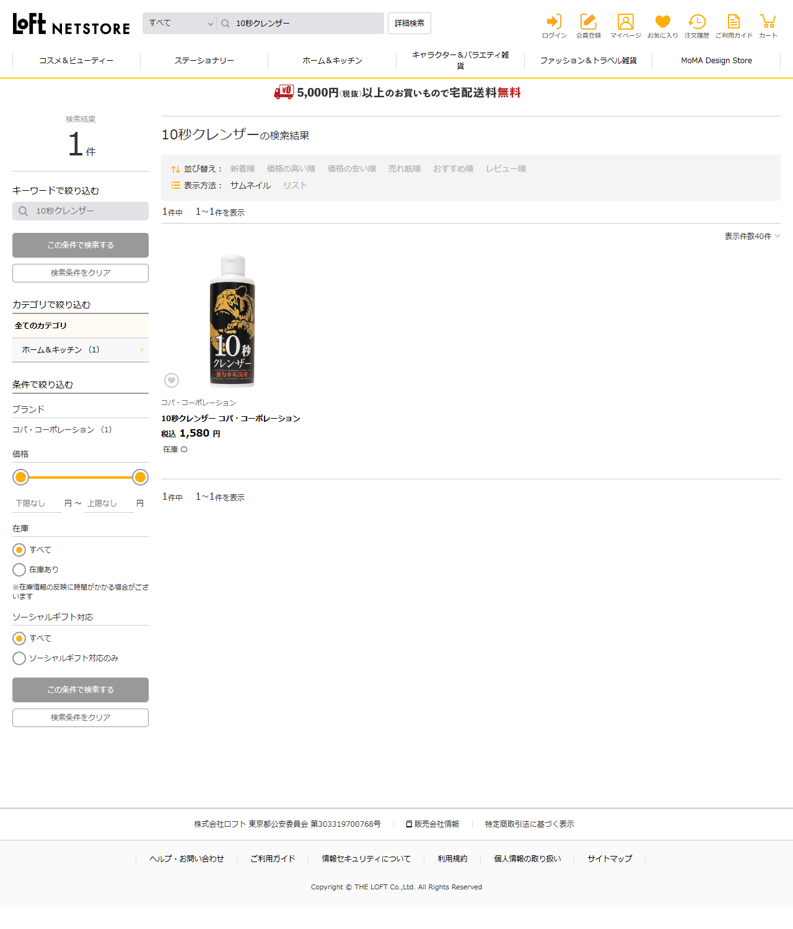793x929 pixels.
Task: Open キャラクター＆バラエティ雑貨 menu
Action: 460,61
